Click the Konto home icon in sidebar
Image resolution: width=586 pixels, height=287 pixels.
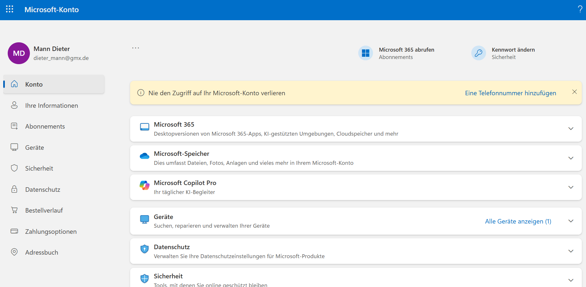[14, 84]
